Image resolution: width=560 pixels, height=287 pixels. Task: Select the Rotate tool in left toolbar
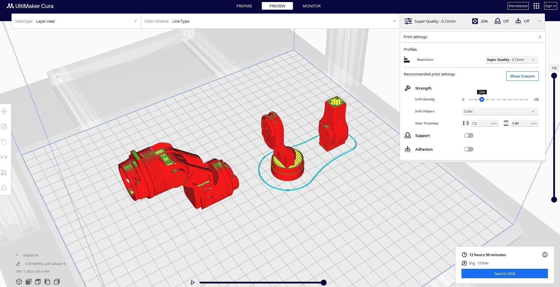pyautogui.click(x=4, y=142)
